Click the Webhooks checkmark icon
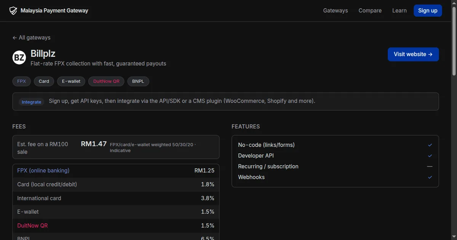 [430, 177]
